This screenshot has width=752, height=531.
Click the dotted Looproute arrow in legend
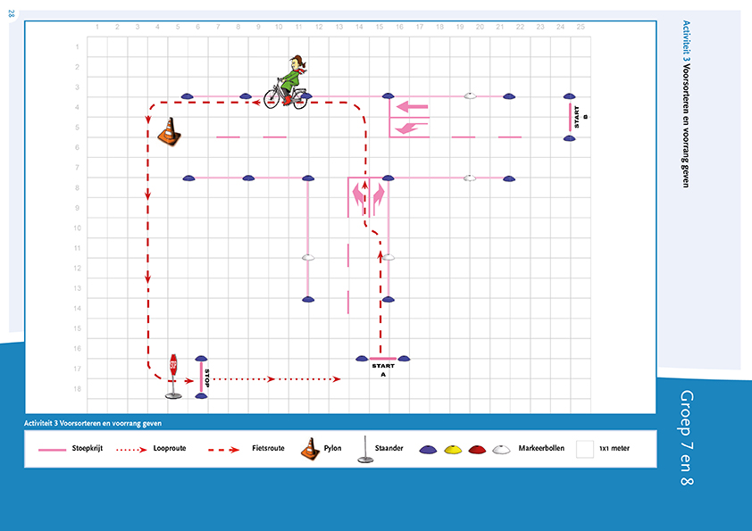click(131, 450)
